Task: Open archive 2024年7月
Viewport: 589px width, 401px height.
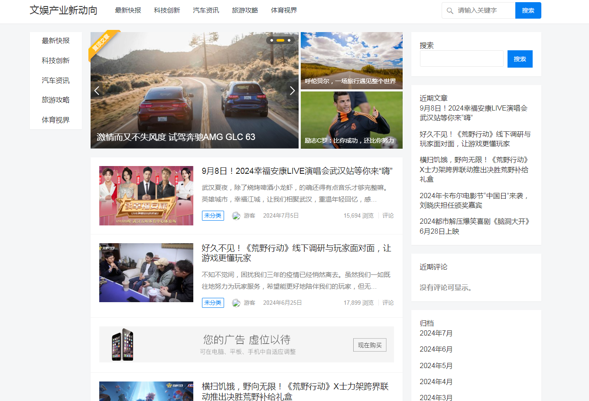Action: pyautogui.click(x=436, y=333)
